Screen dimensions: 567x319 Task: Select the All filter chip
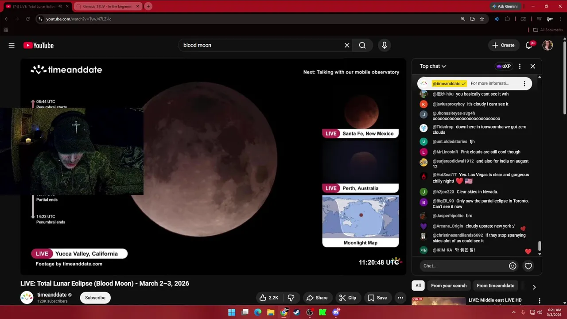pos(418,286)
